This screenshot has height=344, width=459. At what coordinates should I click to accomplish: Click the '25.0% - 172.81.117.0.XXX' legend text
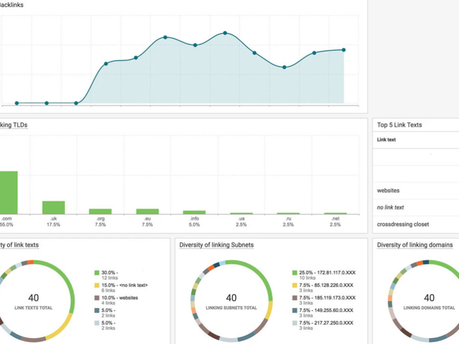[327, 272]
